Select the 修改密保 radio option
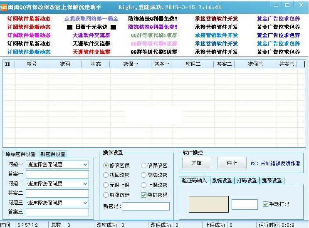The height and width of the screenshot is (228, 309). click(106, 166)
